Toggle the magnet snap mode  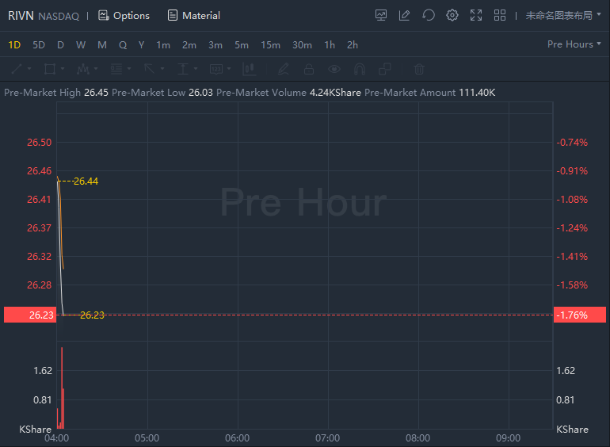(x=360, y=69)
